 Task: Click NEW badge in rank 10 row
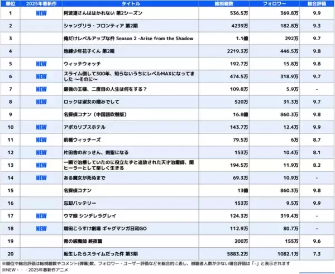(41, 127)
